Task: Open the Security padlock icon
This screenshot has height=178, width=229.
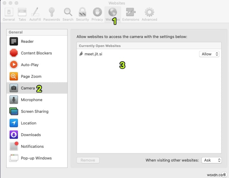Action: (x=83, y=12)
